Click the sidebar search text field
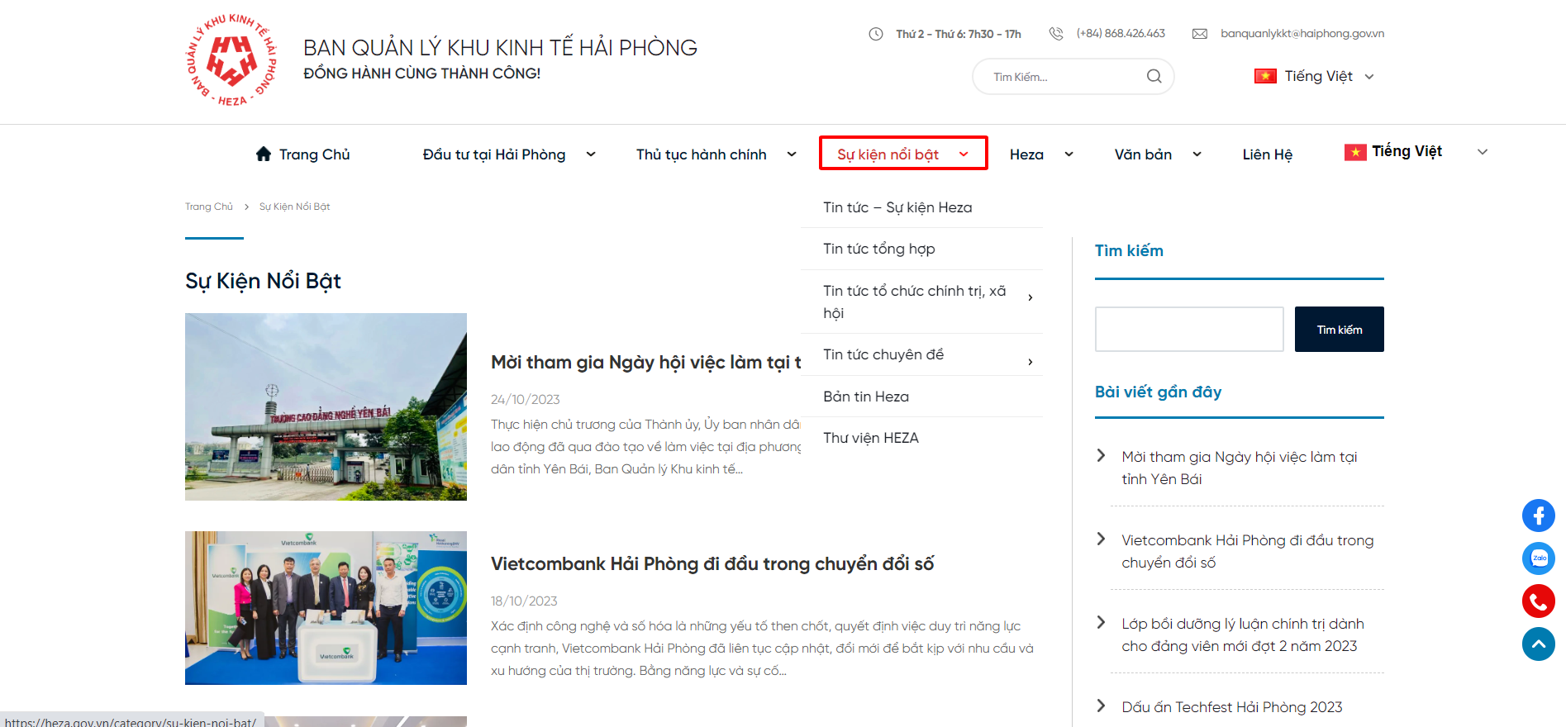1566x727 pixels. pyautogui.click(x=1188, y=329)
